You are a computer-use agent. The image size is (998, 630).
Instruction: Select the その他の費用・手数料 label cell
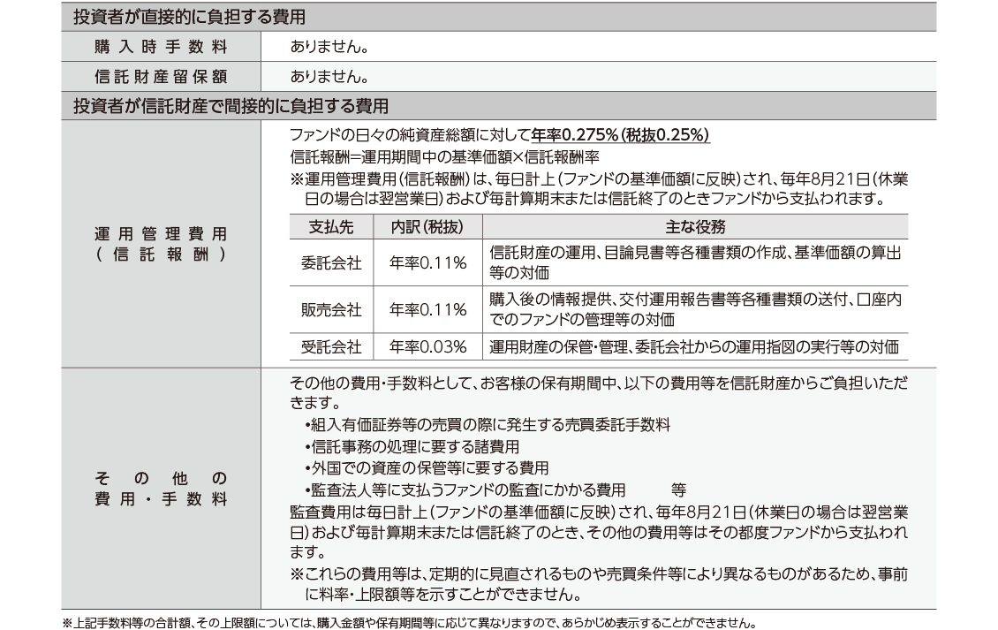point(161,489)
